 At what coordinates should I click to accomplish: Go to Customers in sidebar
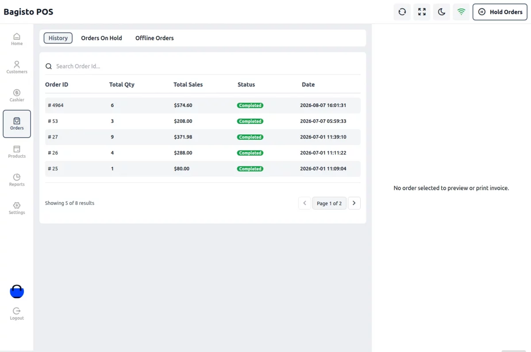coord(17,67)
